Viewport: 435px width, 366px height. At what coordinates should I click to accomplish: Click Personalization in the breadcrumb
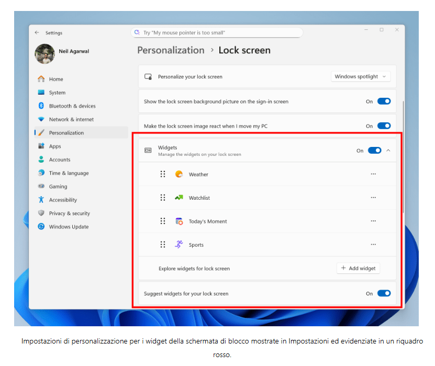click(x=171, y=50)
